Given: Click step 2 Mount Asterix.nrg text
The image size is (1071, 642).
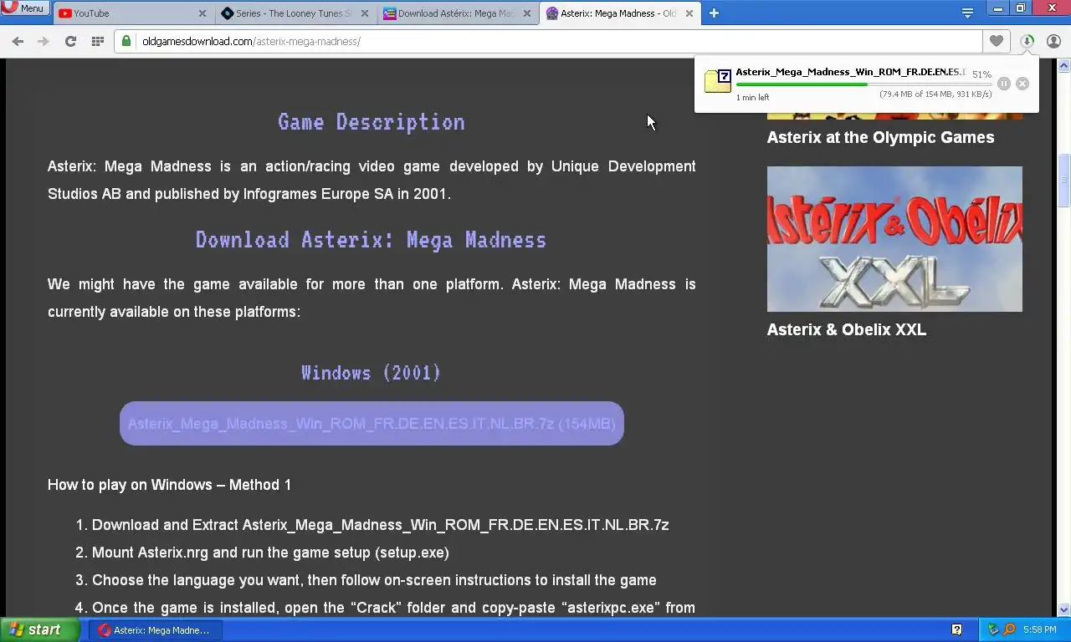Looking at the screenshot, I should pyautogui.click(x=270, y=553).
